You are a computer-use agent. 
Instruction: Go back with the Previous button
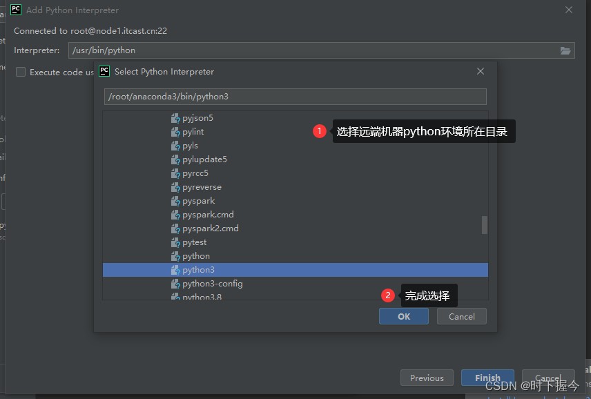pyautogui.click(x=427, y=378)
